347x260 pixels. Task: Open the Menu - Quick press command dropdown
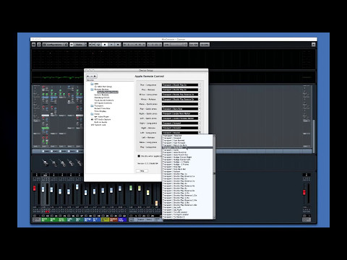[181, 104]
